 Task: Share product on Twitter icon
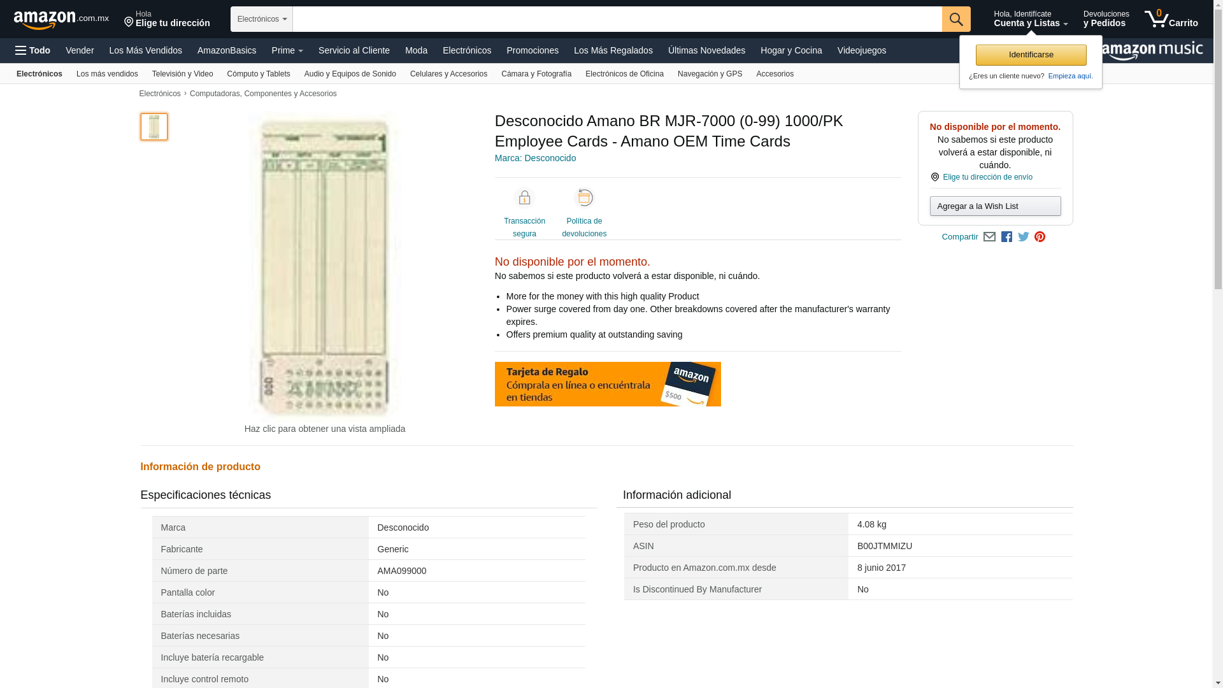tap(1024, 237)
